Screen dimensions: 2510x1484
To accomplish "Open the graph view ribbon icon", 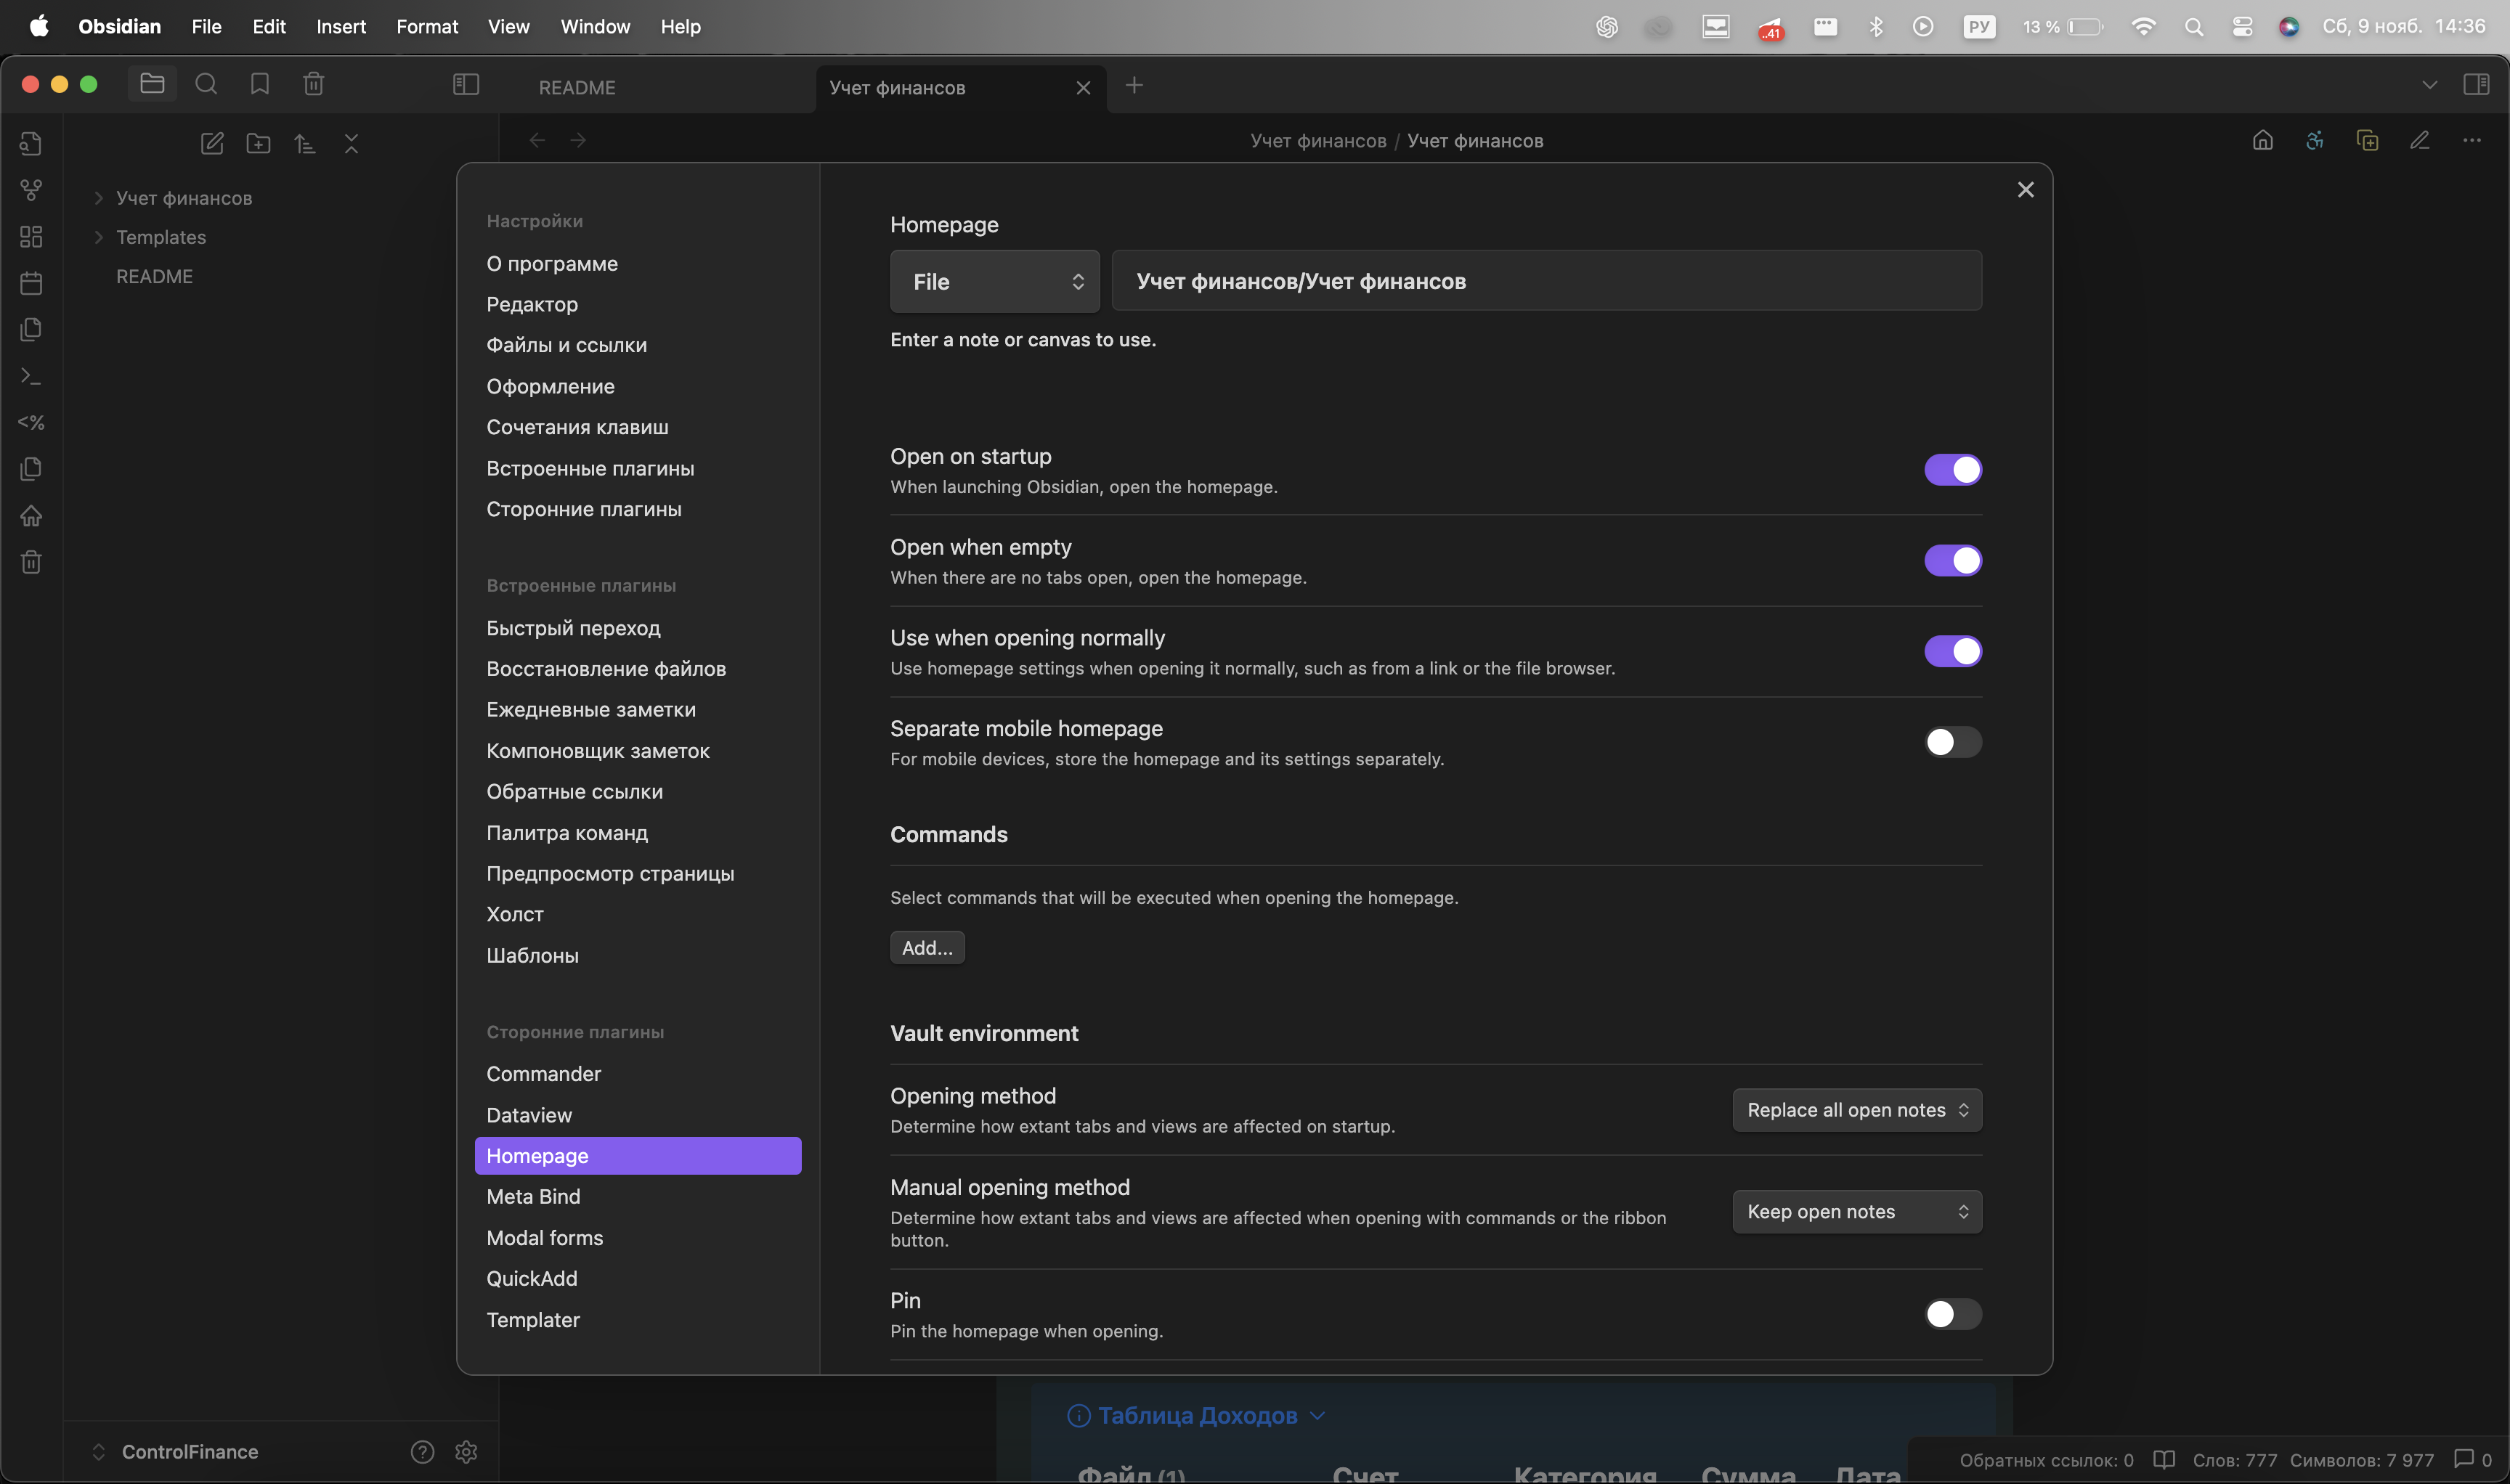I will (31, 190).
